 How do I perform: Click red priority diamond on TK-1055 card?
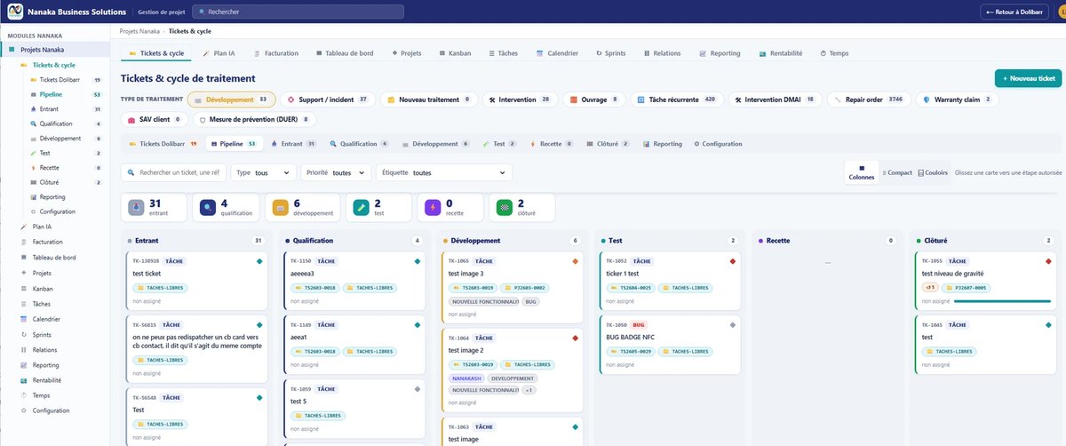[x=1049, y=261]
